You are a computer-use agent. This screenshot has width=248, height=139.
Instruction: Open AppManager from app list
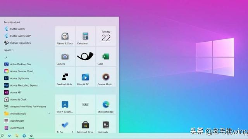[14, 121]
